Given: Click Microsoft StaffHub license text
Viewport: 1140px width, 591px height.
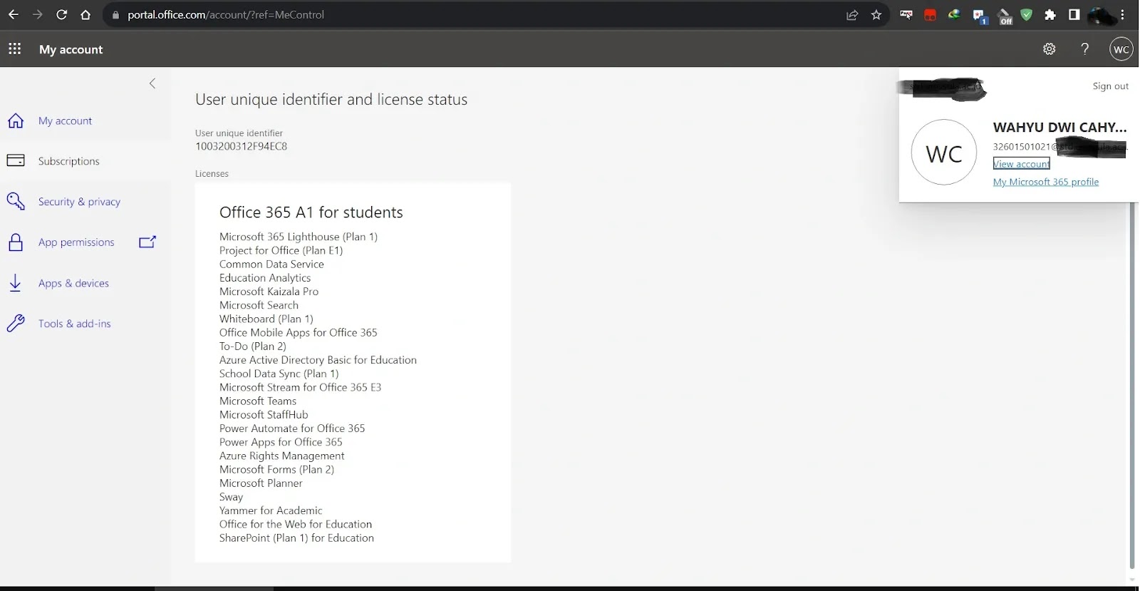Looking at the screenshot, I should pyautogui.click(x=264, y=415).
